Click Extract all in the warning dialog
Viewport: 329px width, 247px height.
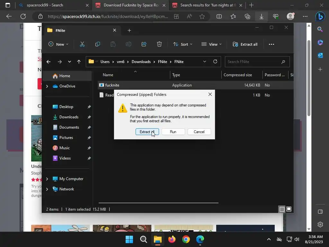pos(147,132)
